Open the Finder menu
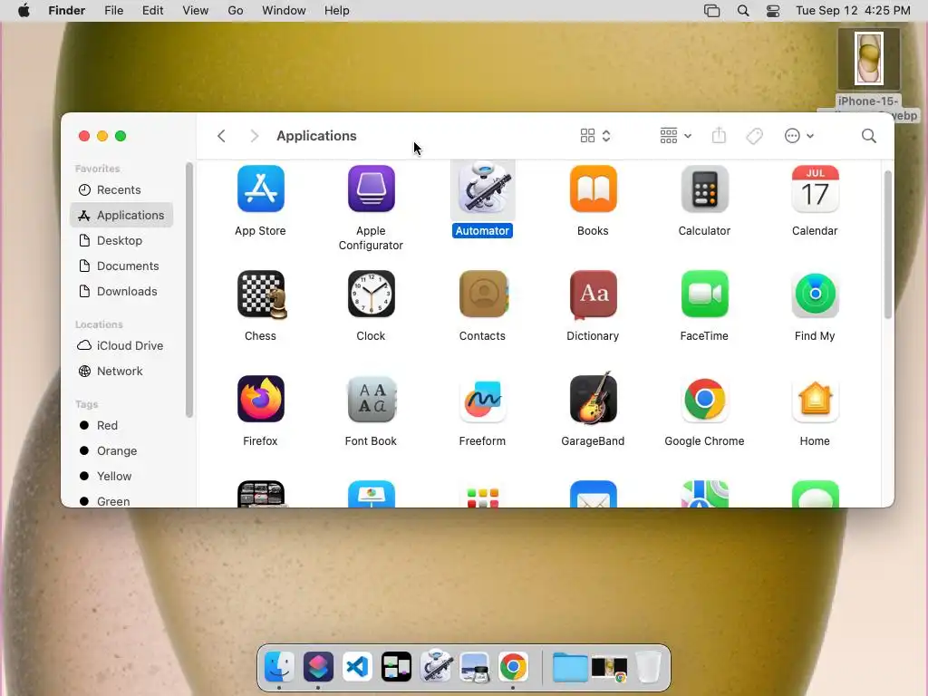This screenshot has width=928, height=696. coord(67,11)
